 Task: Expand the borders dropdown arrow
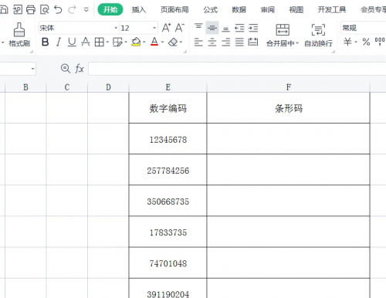pos(107,42)
